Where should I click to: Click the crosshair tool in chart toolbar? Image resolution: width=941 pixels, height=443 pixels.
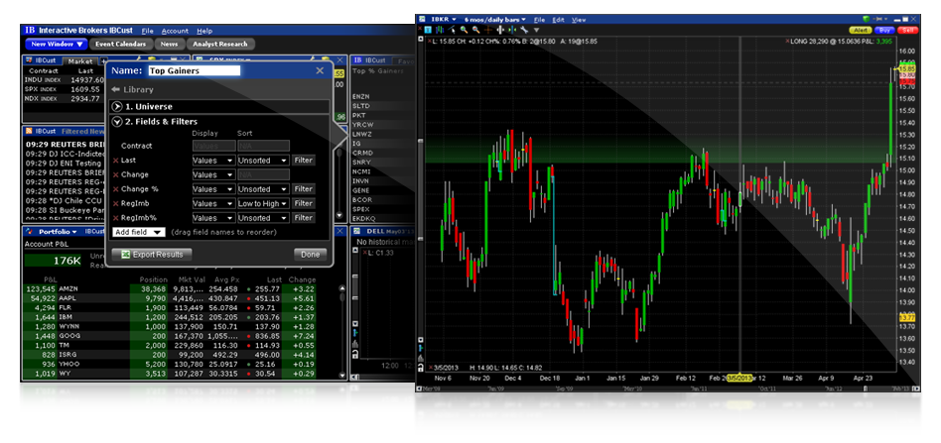[489, 30]
